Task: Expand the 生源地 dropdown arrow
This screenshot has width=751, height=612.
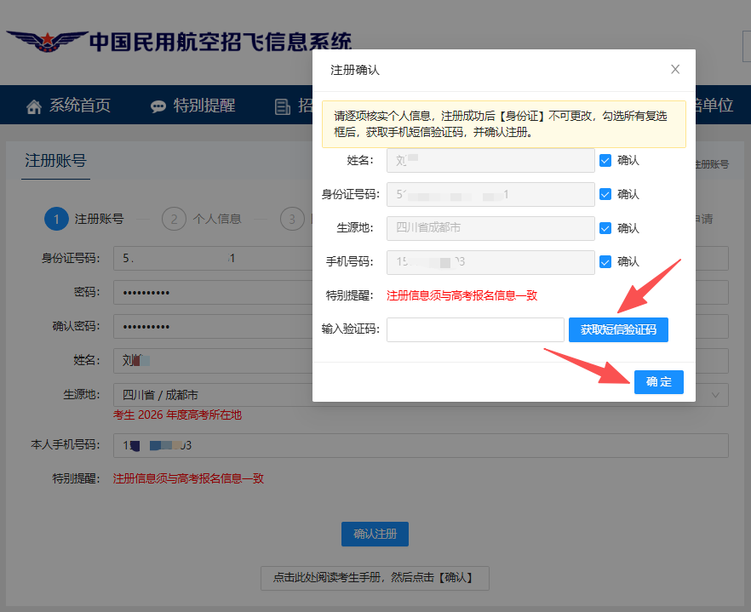Action: click(716, 395)
